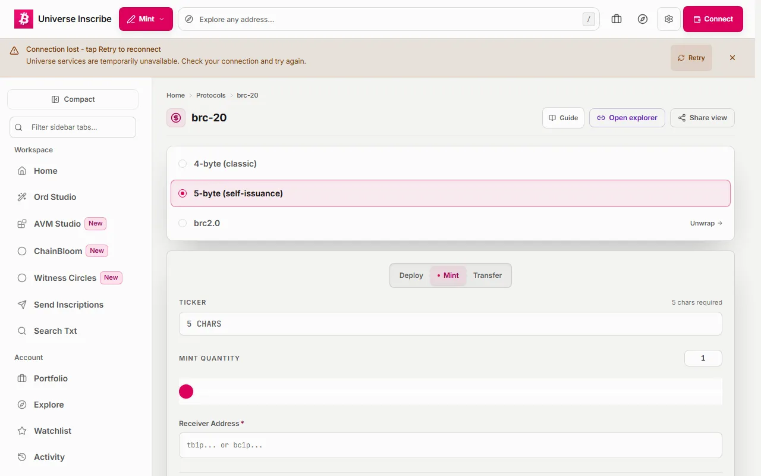This screenshot has width=761, height=476.
Task: Open settings gear icon in header
Action: (x=669, y=19)
